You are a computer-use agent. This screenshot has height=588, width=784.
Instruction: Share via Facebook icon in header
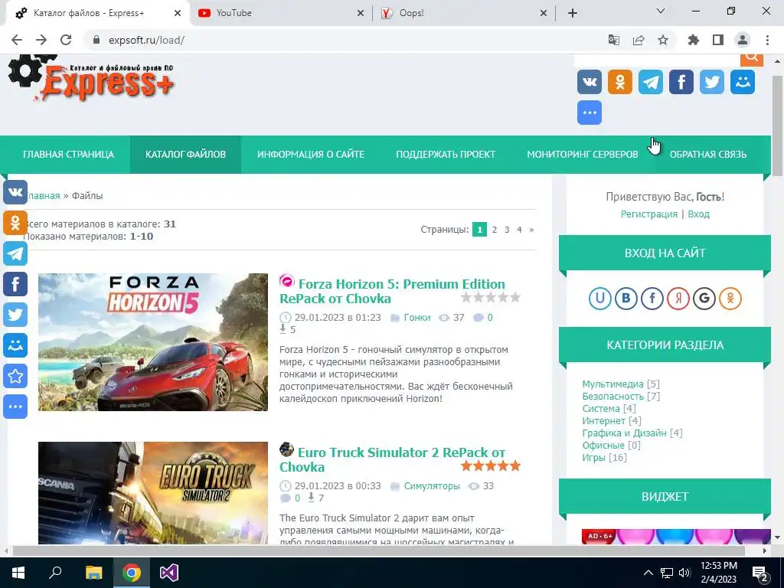(x=681, y=82)
